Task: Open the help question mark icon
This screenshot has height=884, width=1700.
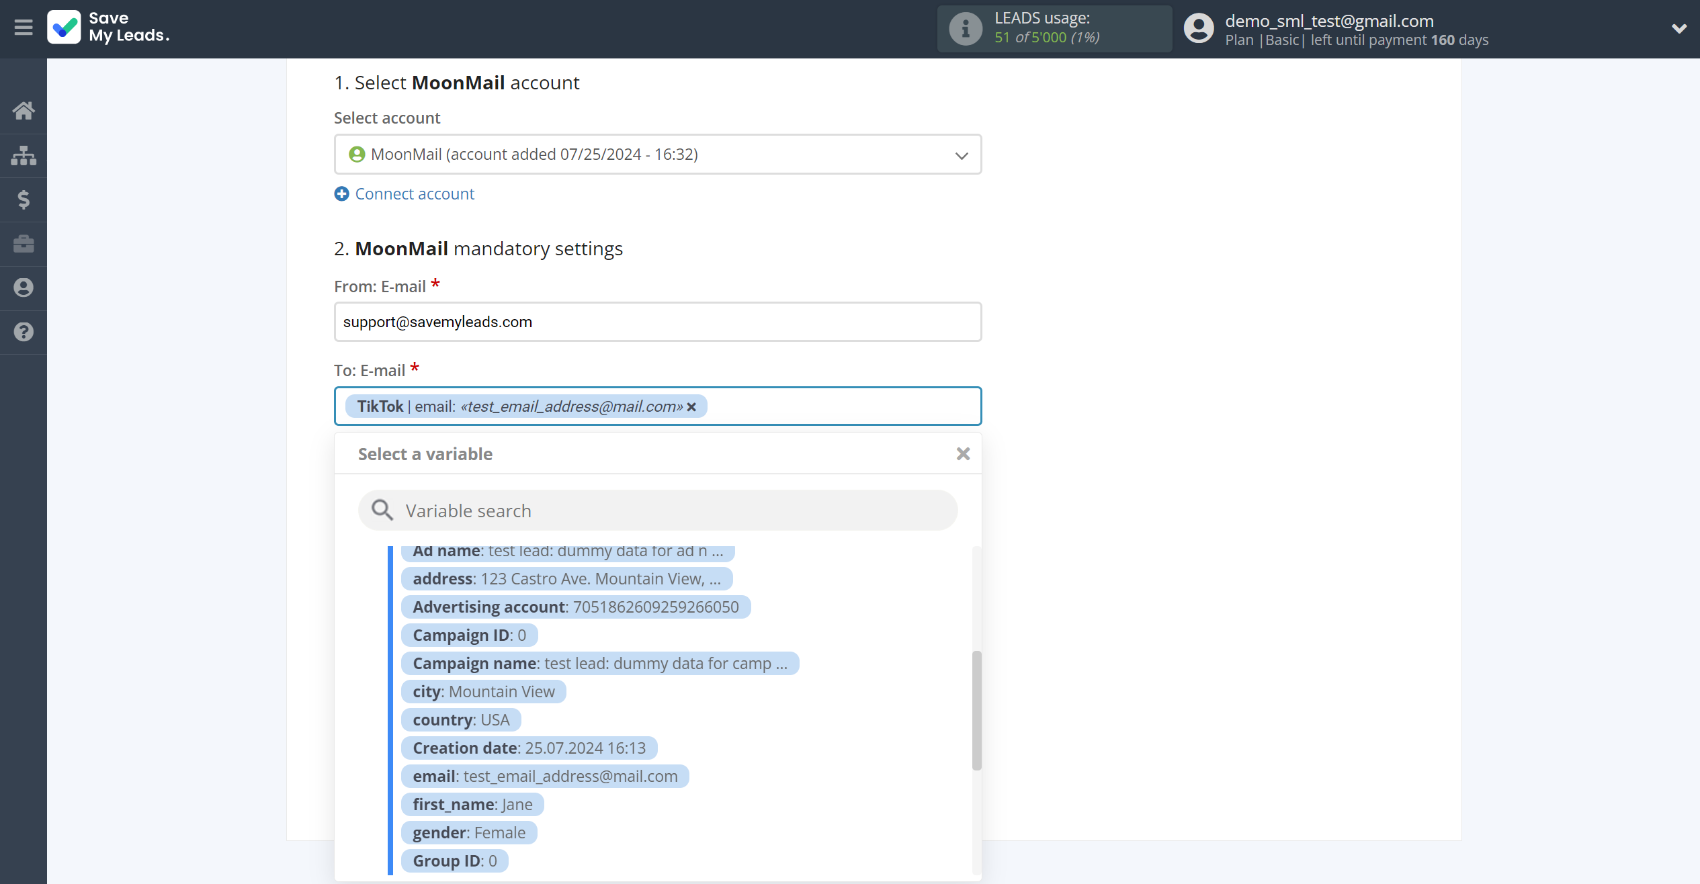Action: click(x=24, y=332)
